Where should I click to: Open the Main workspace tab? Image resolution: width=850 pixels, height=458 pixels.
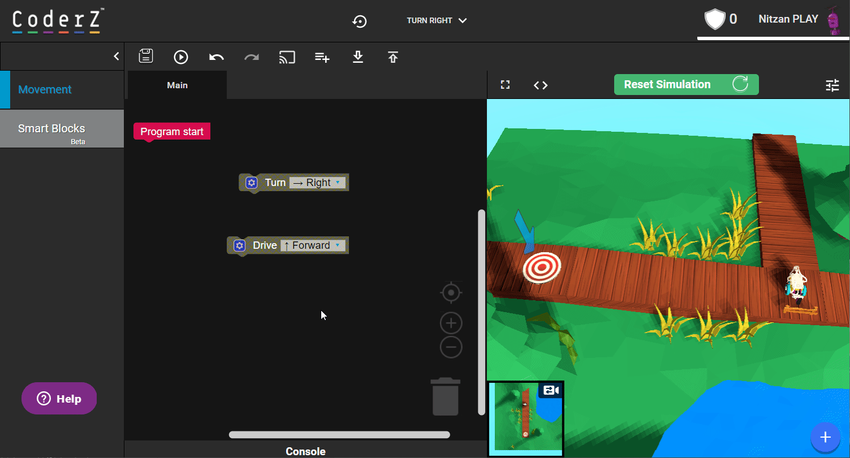[177, 85]
